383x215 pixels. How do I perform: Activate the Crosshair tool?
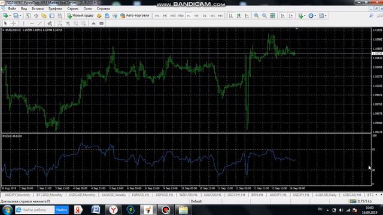[x=14, y=23]
